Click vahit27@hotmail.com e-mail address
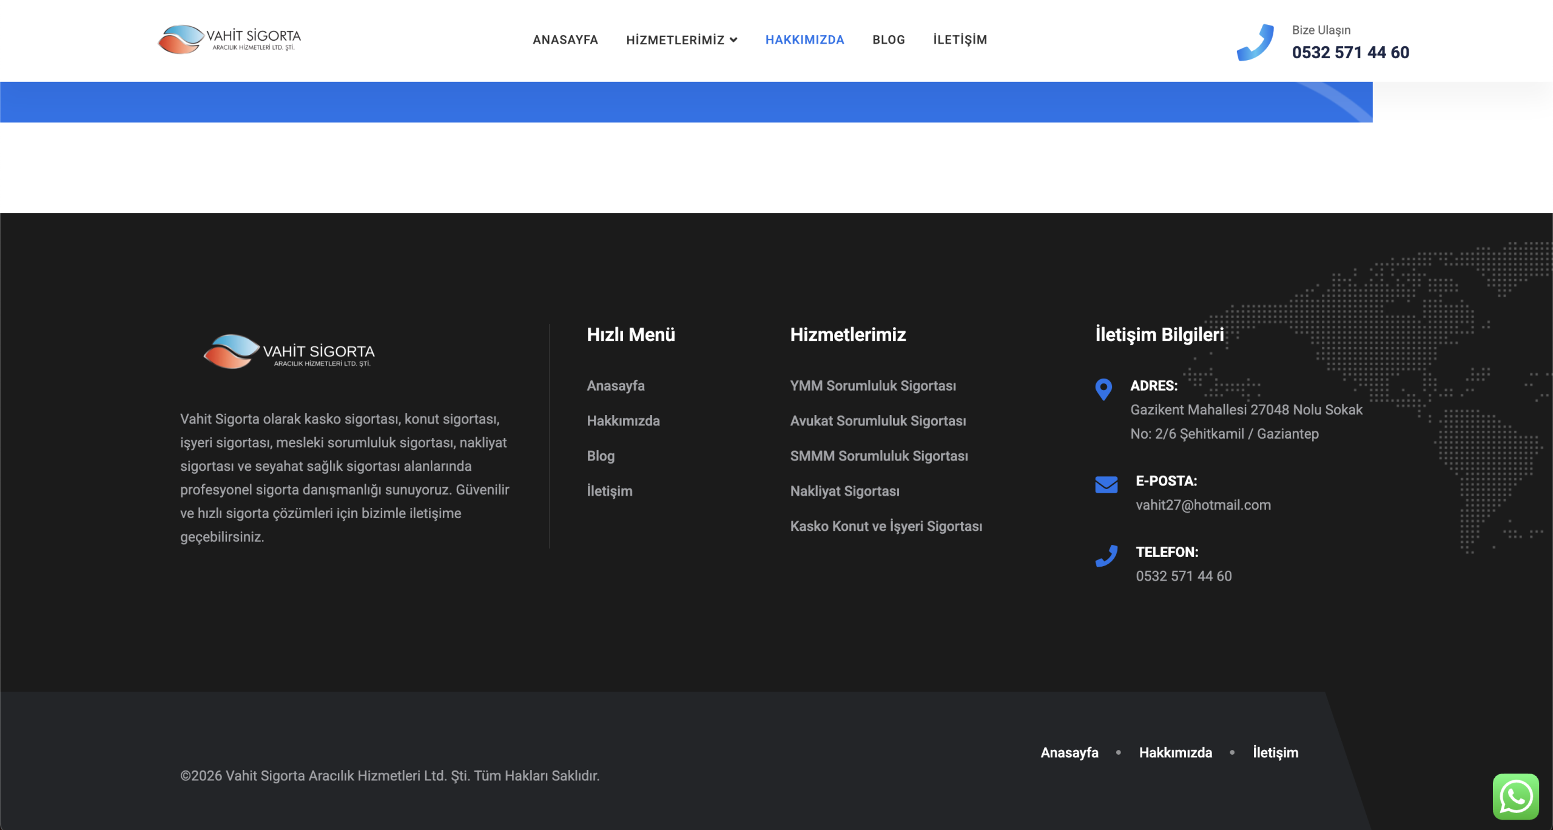 click(1202, 505)
